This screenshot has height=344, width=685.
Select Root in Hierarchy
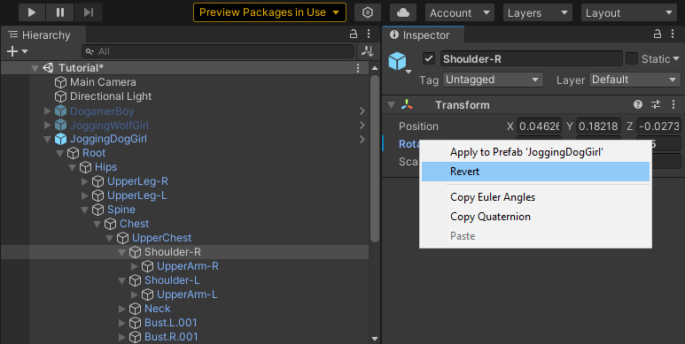pyautogui.click(x=94, y=153)
